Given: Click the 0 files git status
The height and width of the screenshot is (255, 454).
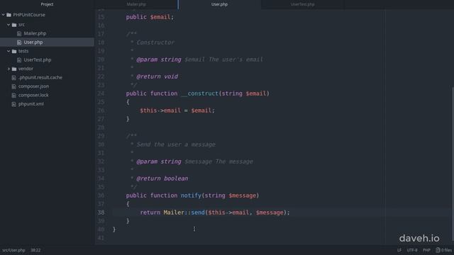Looking at the screenshot, I should click(x=446, y=250).
